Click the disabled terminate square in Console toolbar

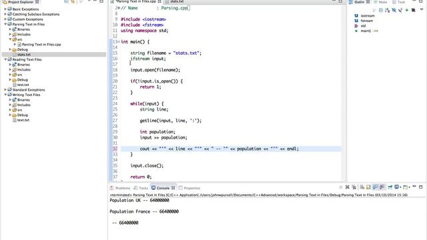coord(341,187)
